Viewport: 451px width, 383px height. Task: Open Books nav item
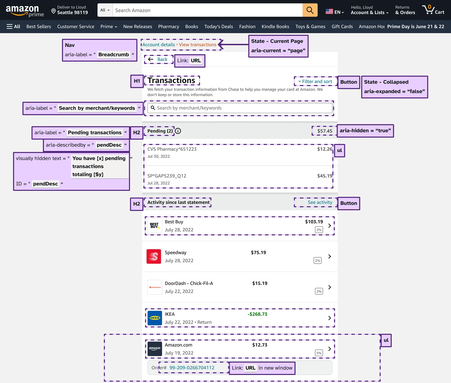click(x=192, y=27)
